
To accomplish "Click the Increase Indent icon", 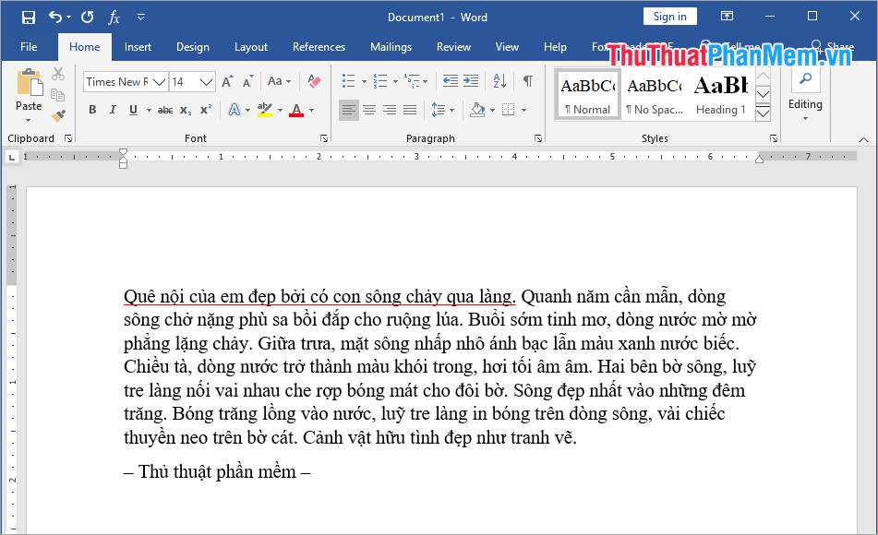I will 470,80.
